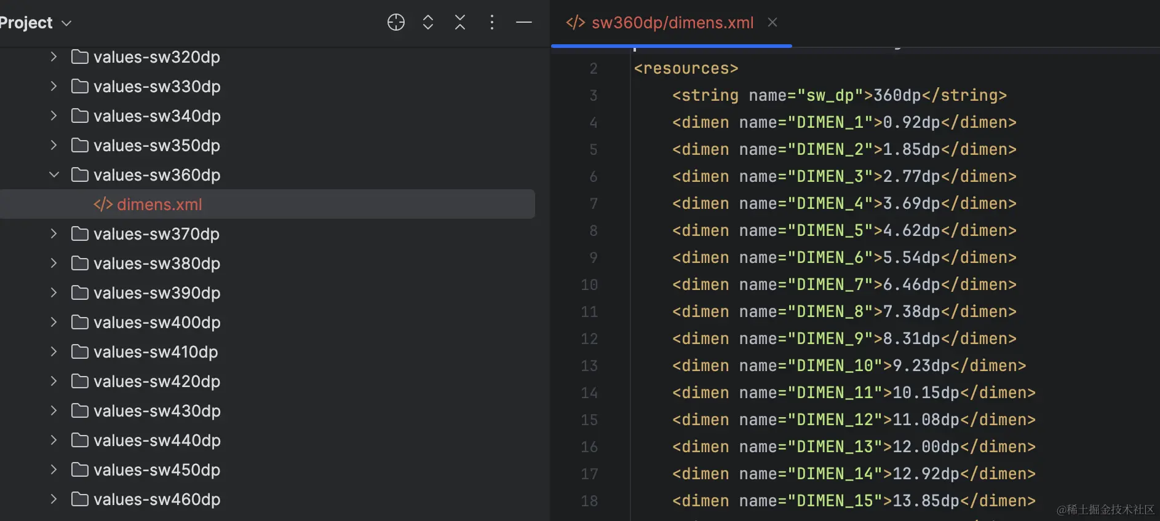
Task: Click the Select Opened File crosshair icon
Action: coord(396,23)
